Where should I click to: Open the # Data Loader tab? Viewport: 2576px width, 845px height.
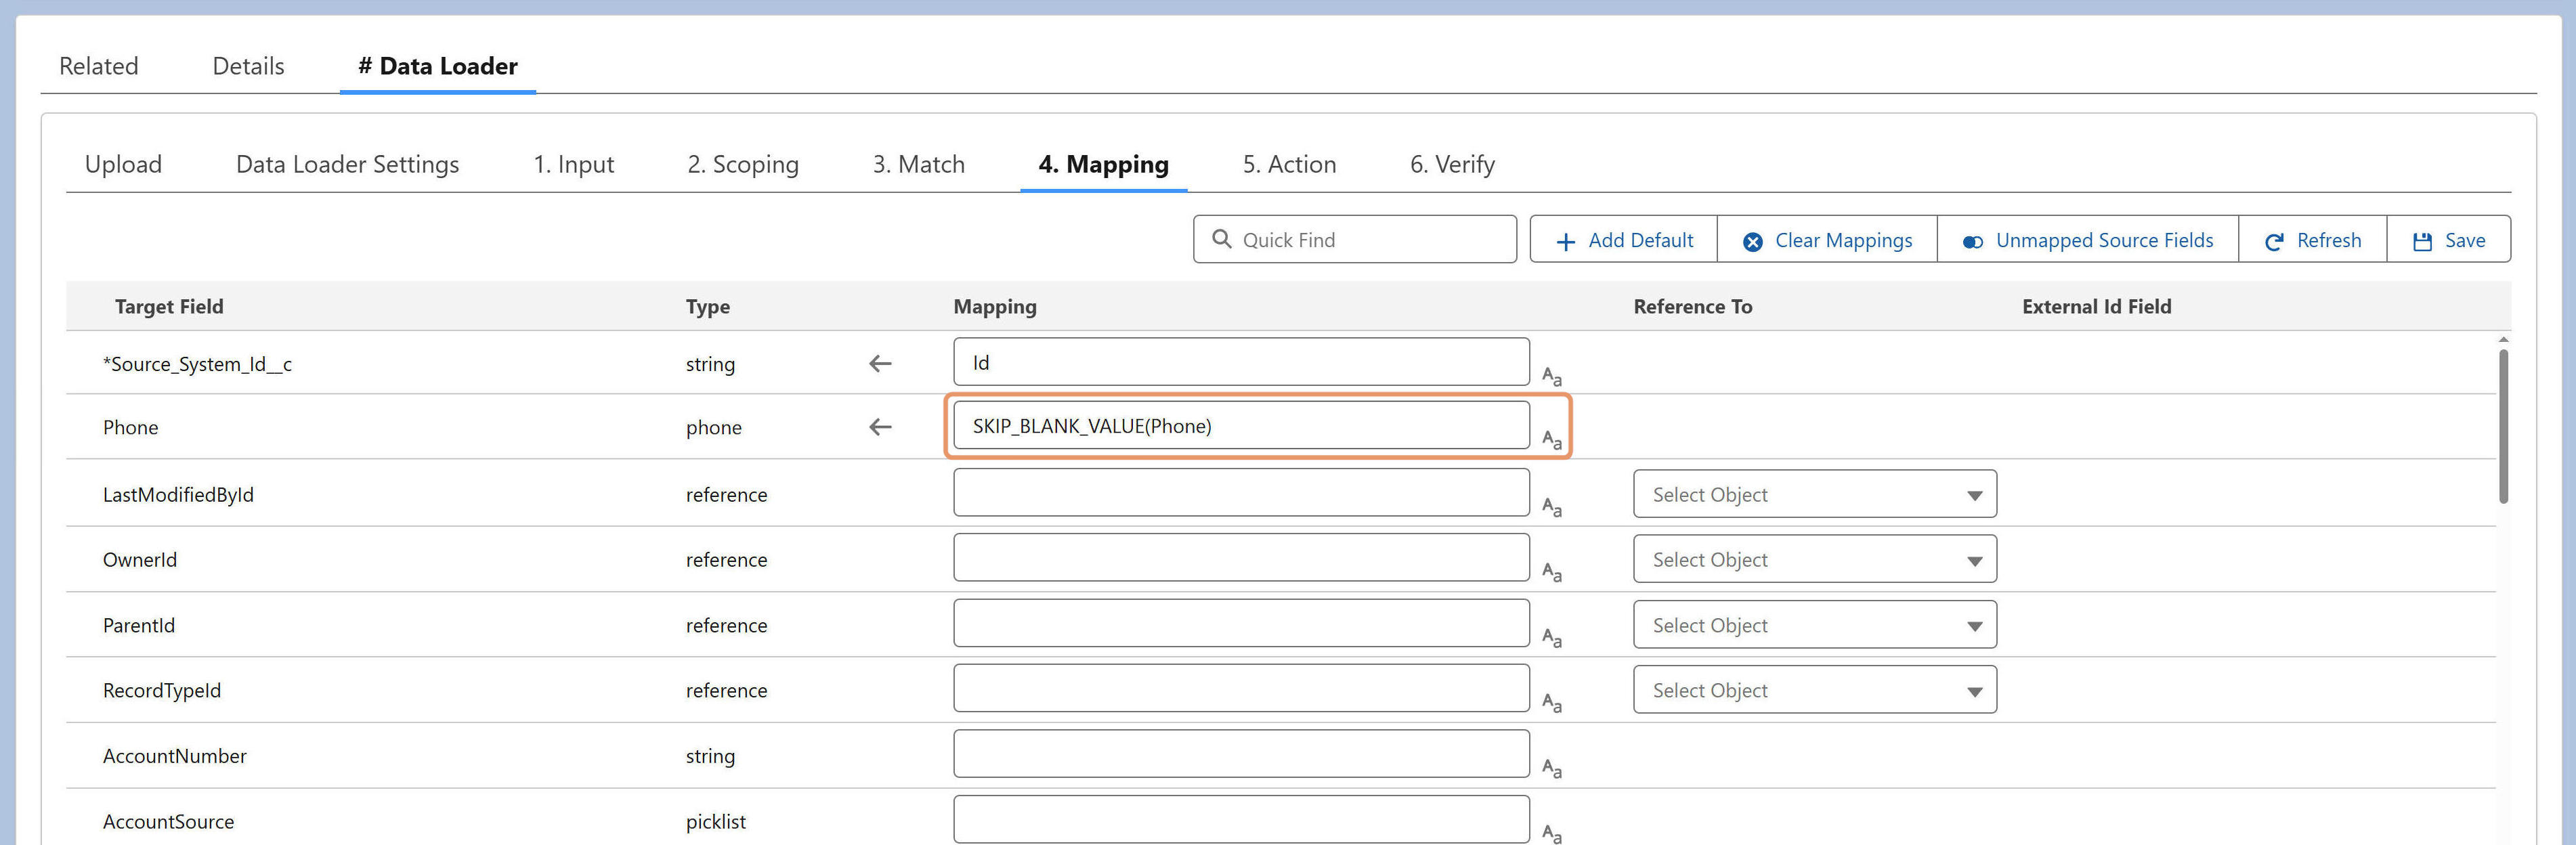[x=438, y=66]
